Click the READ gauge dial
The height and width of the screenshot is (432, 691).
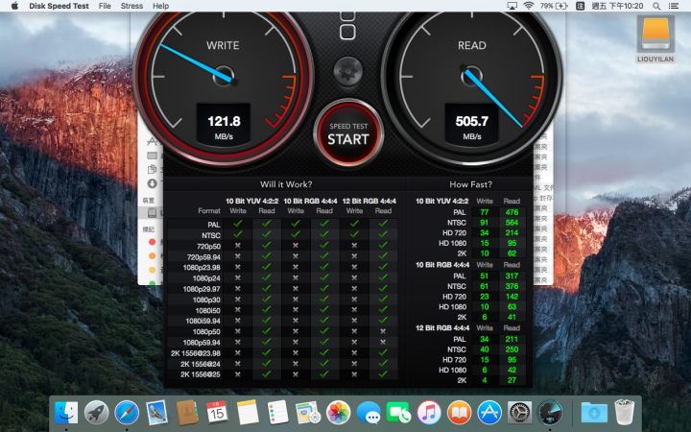point(472,76)
